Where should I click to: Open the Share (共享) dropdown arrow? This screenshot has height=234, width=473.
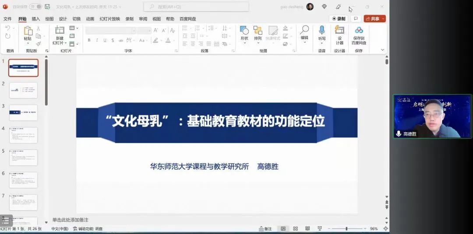coord(383,19)
